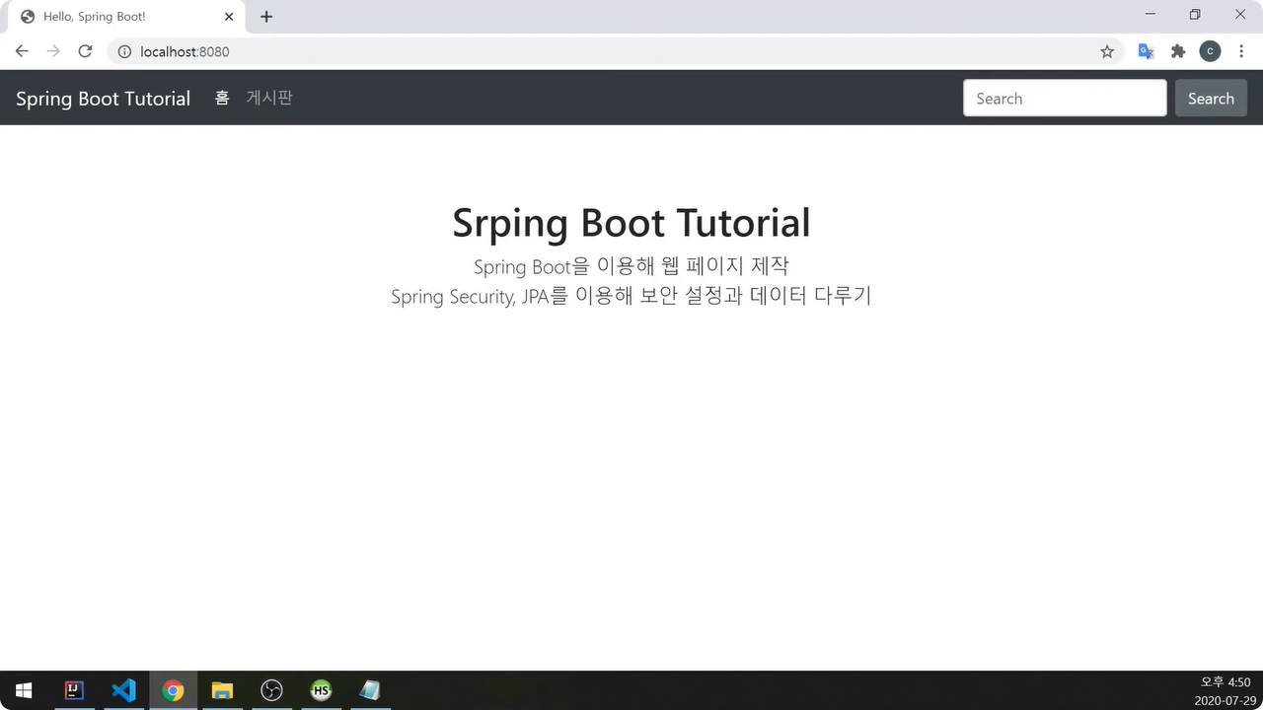The image size is (1264, 710).
Task: Go back using the browser back arrow
Action: 22,51
